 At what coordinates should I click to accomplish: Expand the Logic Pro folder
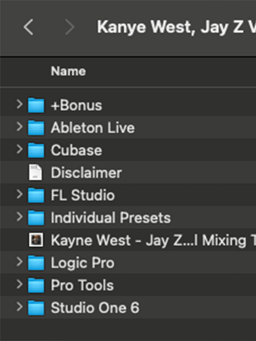pyautogui.click(x=20, y=262)
